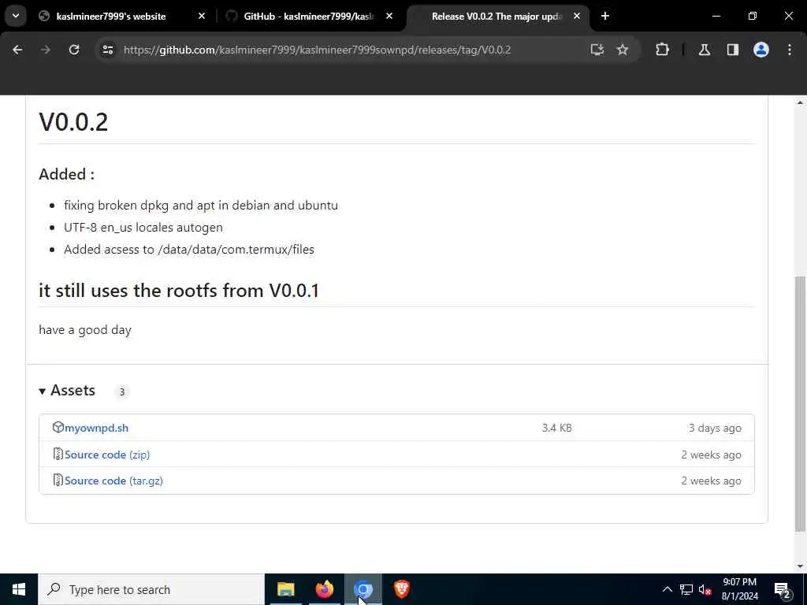Click 'Added acsess to /data/data/com.termux/files' text

[189, 250]
